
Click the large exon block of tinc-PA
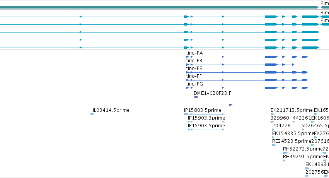coord(271,57)
